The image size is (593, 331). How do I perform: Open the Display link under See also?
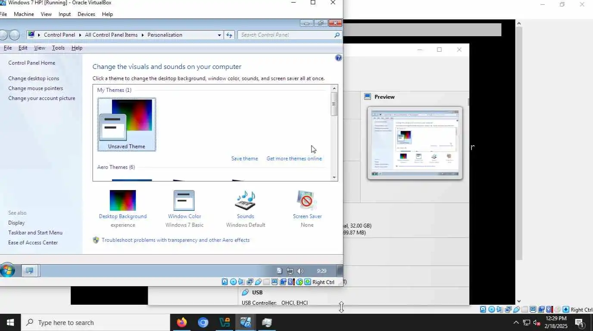coord(16,223)
